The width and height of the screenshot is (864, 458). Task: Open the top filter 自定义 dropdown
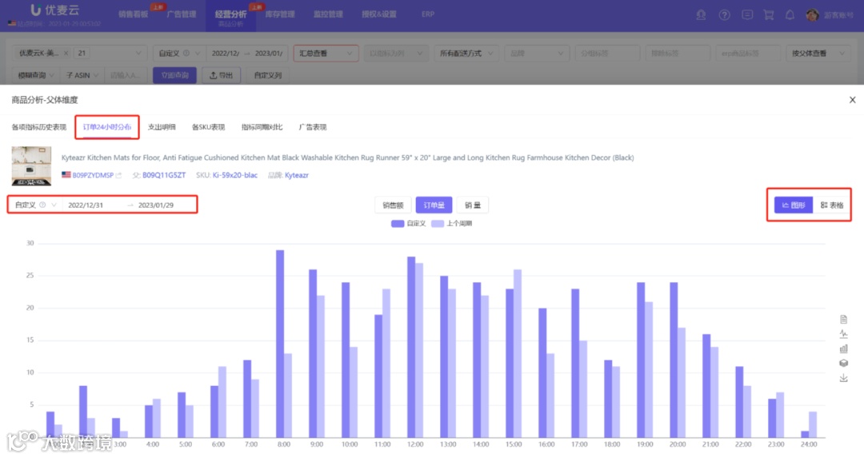(x=179, y=54)
